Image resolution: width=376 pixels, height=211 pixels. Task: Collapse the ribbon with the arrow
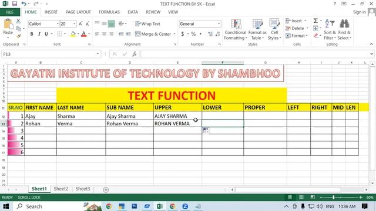point(371,44)
